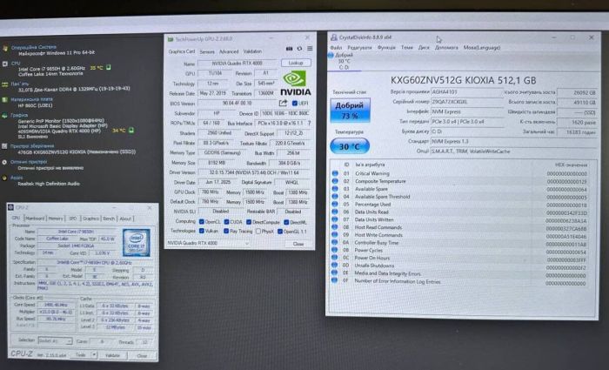Screen dimensions: 609x370
Task: Click the NVIDIA logo in GPU-Z
Action: [294, 83]
